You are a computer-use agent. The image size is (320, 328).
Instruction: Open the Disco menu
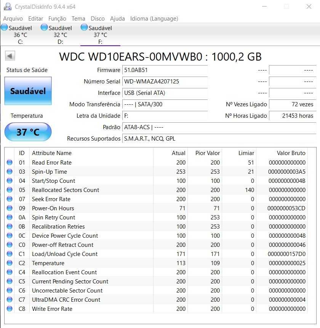[98, 19]
